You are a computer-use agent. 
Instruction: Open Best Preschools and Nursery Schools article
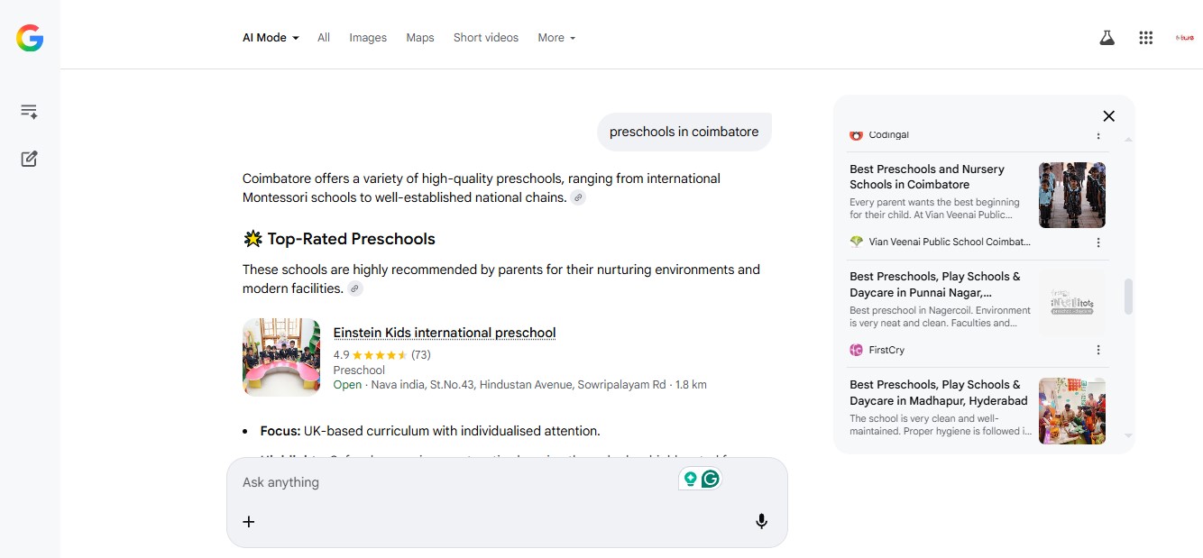[x=927, y=177]
